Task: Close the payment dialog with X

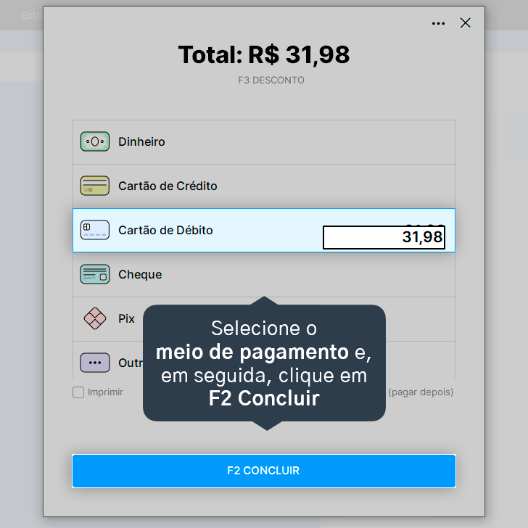Action: [465, 23]
